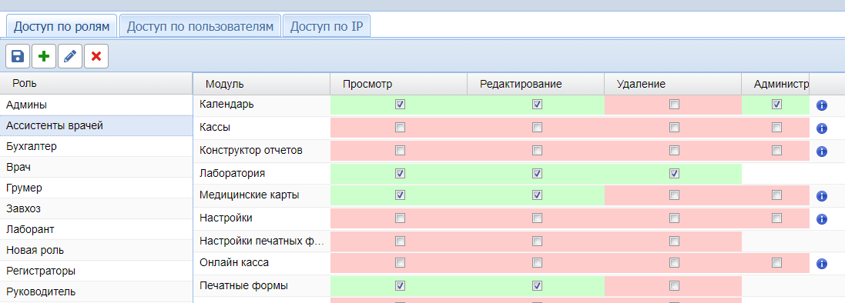Click the Просмотр column header
Viewport: 845px width, 303px height.
tap(399, 83)
